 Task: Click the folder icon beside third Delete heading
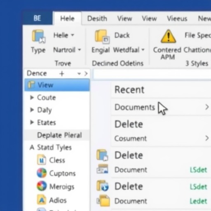click(x=102, y=155)
